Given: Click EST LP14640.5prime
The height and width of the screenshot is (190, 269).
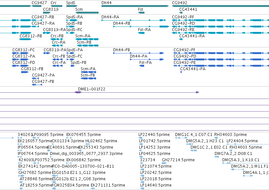Looking at the screenshot, I should tap(142, 188).
